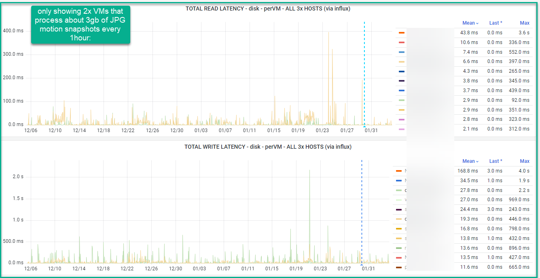Click the red swatch in the 13.5 ms row

[399, 258]
